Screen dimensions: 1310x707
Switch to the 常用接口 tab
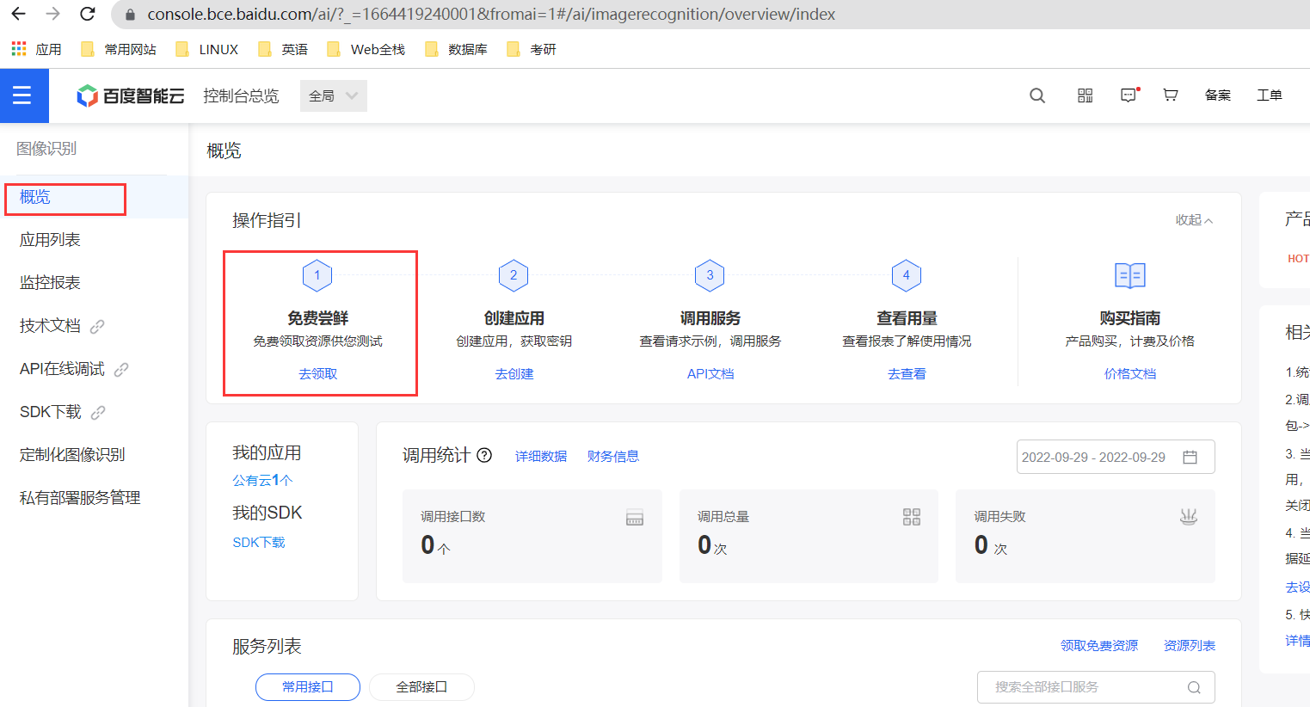pyautogui.click(x=308, y=687)
